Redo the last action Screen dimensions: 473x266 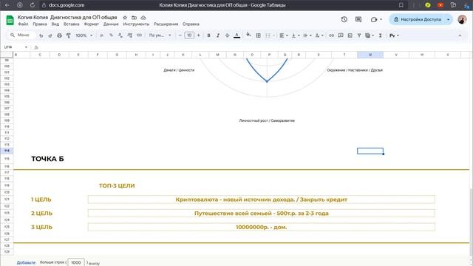click(x=50, y=35)
